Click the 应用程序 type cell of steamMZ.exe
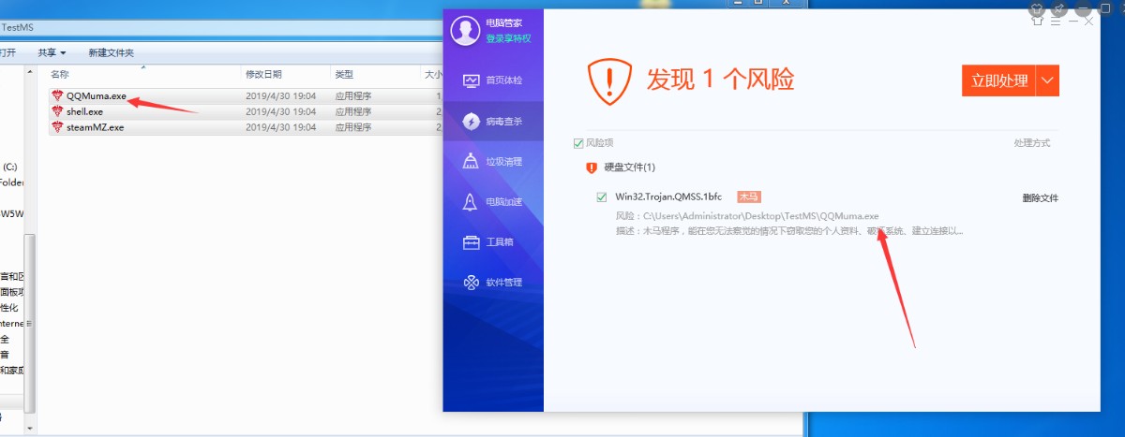This screenshot has height=437, width=1125. [x=352, y=126]
